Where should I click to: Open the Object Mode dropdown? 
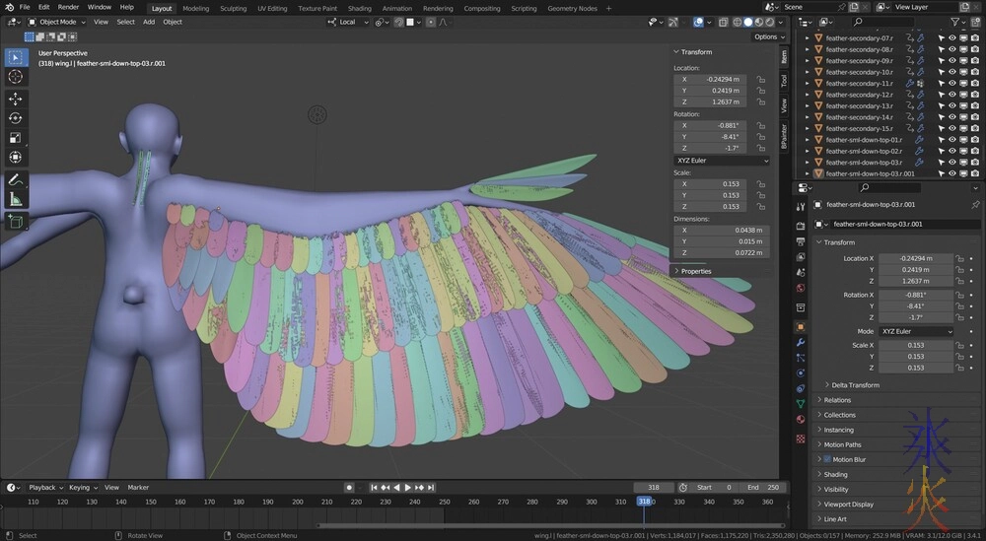click(x=55, y=22)
